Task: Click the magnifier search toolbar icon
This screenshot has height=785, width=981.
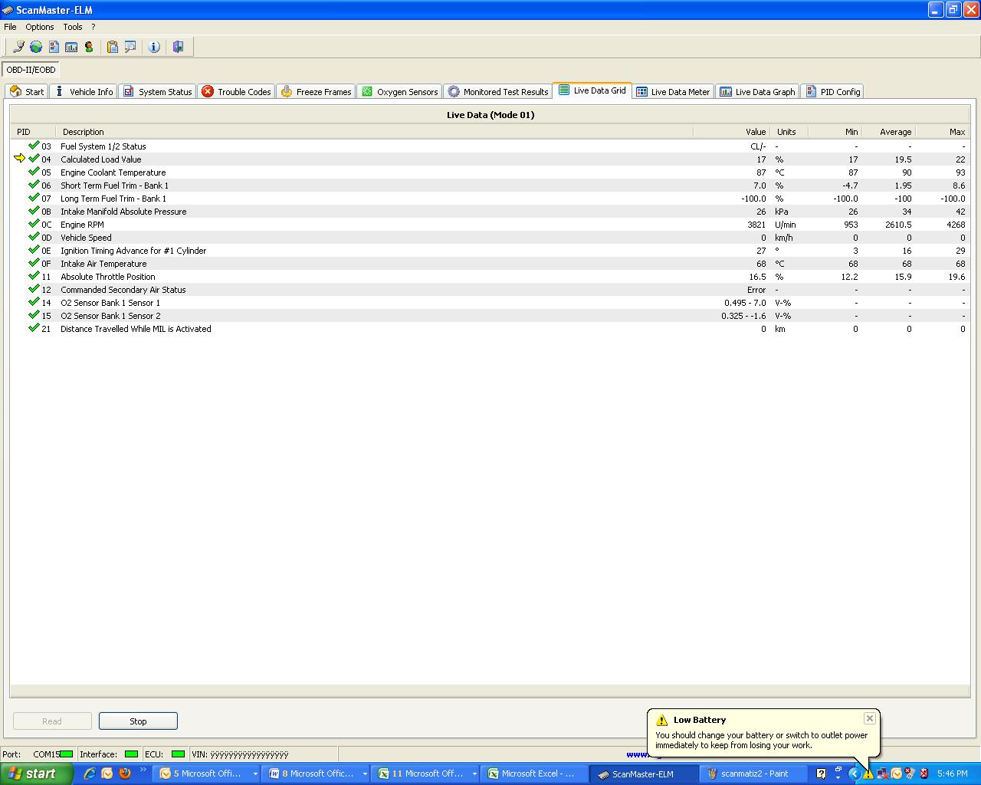Action: [130, 47]
